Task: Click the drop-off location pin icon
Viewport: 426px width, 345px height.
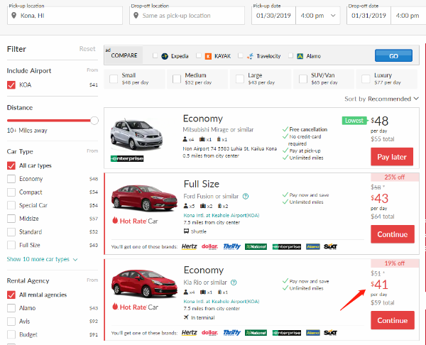Action: (136, 16)
